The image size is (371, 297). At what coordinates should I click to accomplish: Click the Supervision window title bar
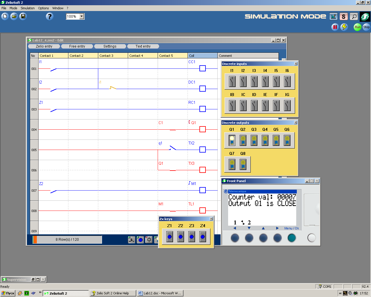pos(16,280)
